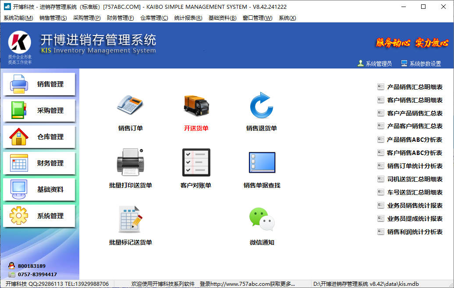Open the 销售订单 telephone icon
The width and height of the screenshot is (454, 288).
130,104
